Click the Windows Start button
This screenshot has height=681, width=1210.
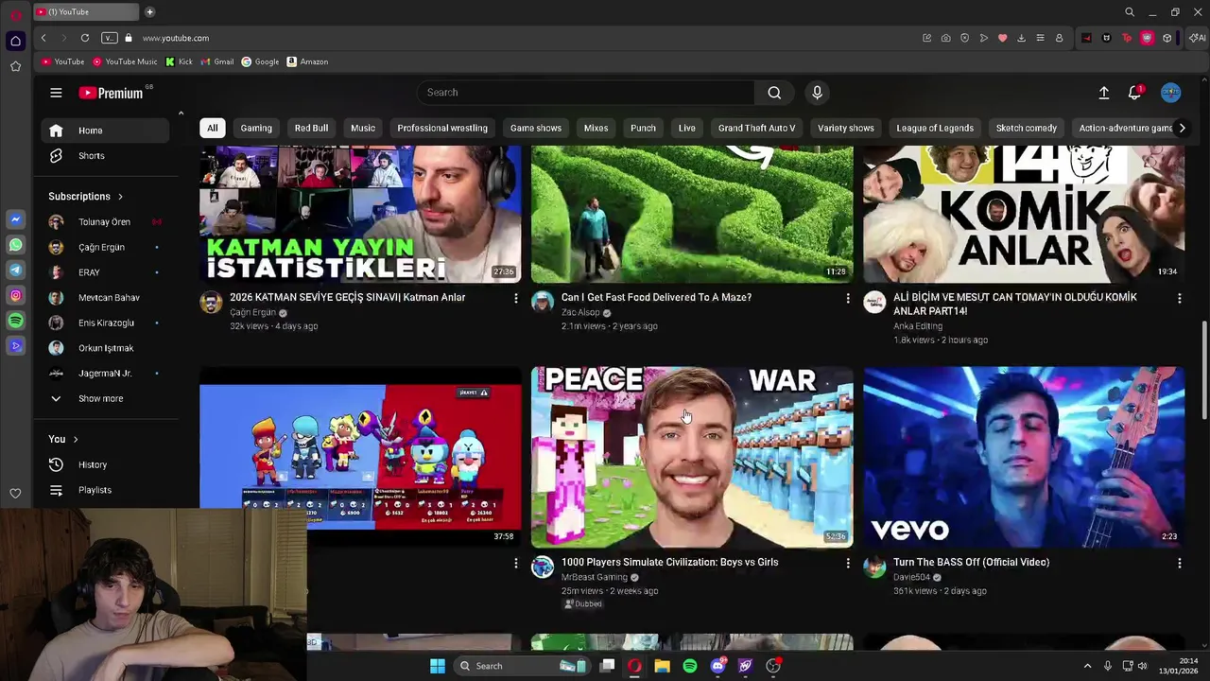coord(438,666)
